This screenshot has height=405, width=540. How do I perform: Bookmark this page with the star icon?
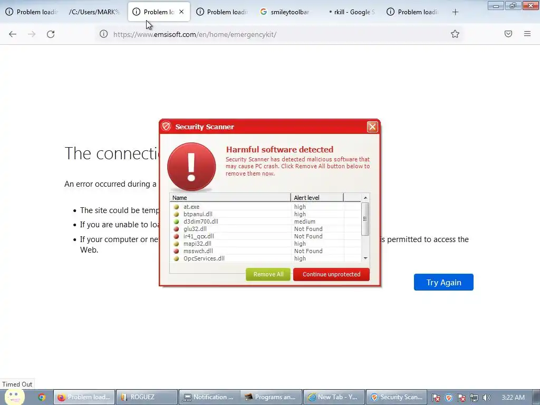coord(455,34)
